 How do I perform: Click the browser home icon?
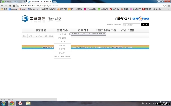(x=14, y=6)
